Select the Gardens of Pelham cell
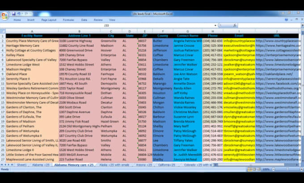Screen dimensions: 304x183 pyautogui.click(x=32, y=126)
